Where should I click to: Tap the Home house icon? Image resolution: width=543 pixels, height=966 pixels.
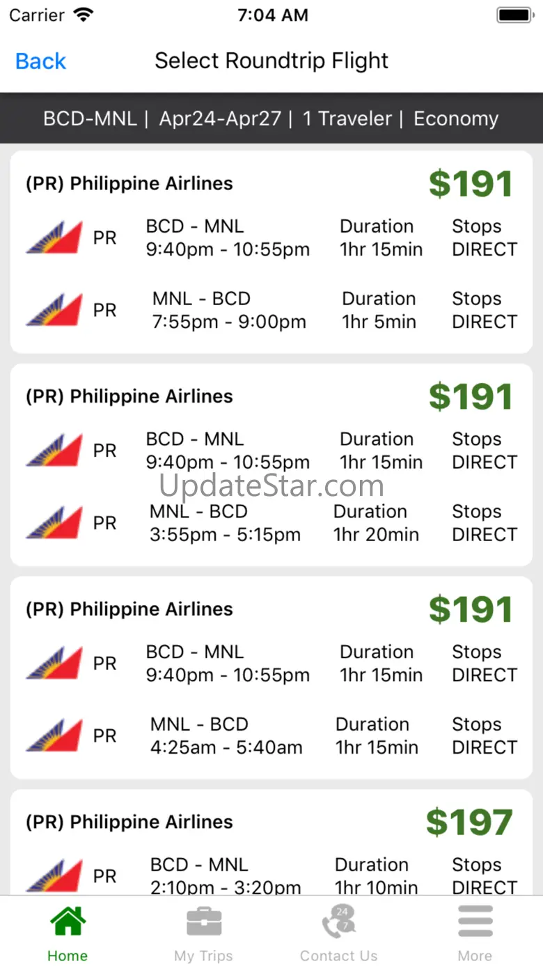[68, 921]
